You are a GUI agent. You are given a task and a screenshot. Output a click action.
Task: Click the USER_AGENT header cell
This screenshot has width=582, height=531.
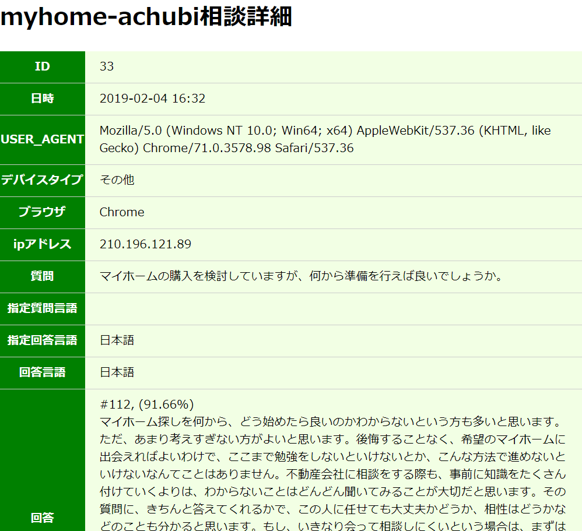[x=42, y=139]
